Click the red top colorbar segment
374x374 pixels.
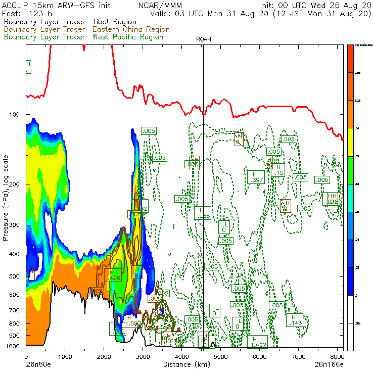tap(350, 59)
